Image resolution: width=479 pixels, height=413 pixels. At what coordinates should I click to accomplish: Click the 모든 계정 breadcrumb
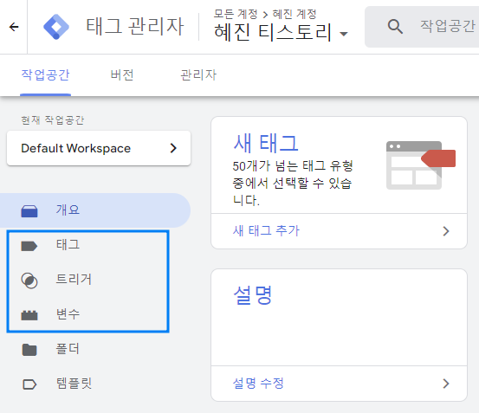pyautogui.click(x=236, y=14)
